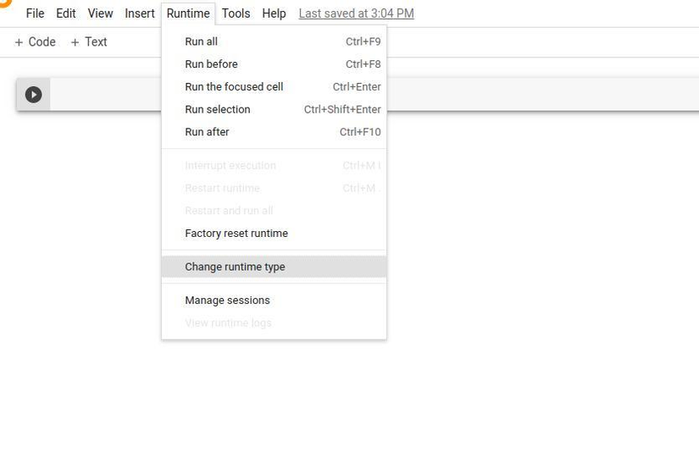The image size is (699, 468).
Task: Open the View menu
Action: click(100, 14)
